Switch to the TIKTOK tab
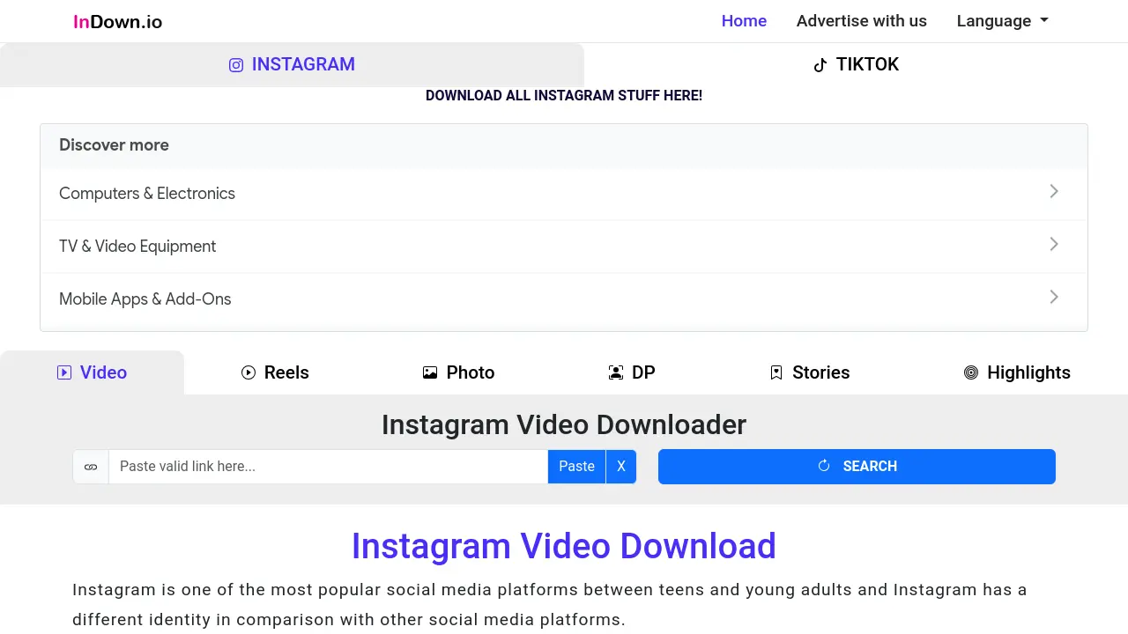This screenshot has height=634, width=1128. tap(856, 65)
